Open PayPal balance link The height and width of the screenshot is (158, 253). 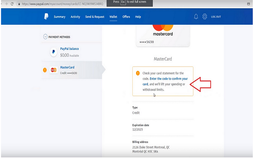(69, 49)
